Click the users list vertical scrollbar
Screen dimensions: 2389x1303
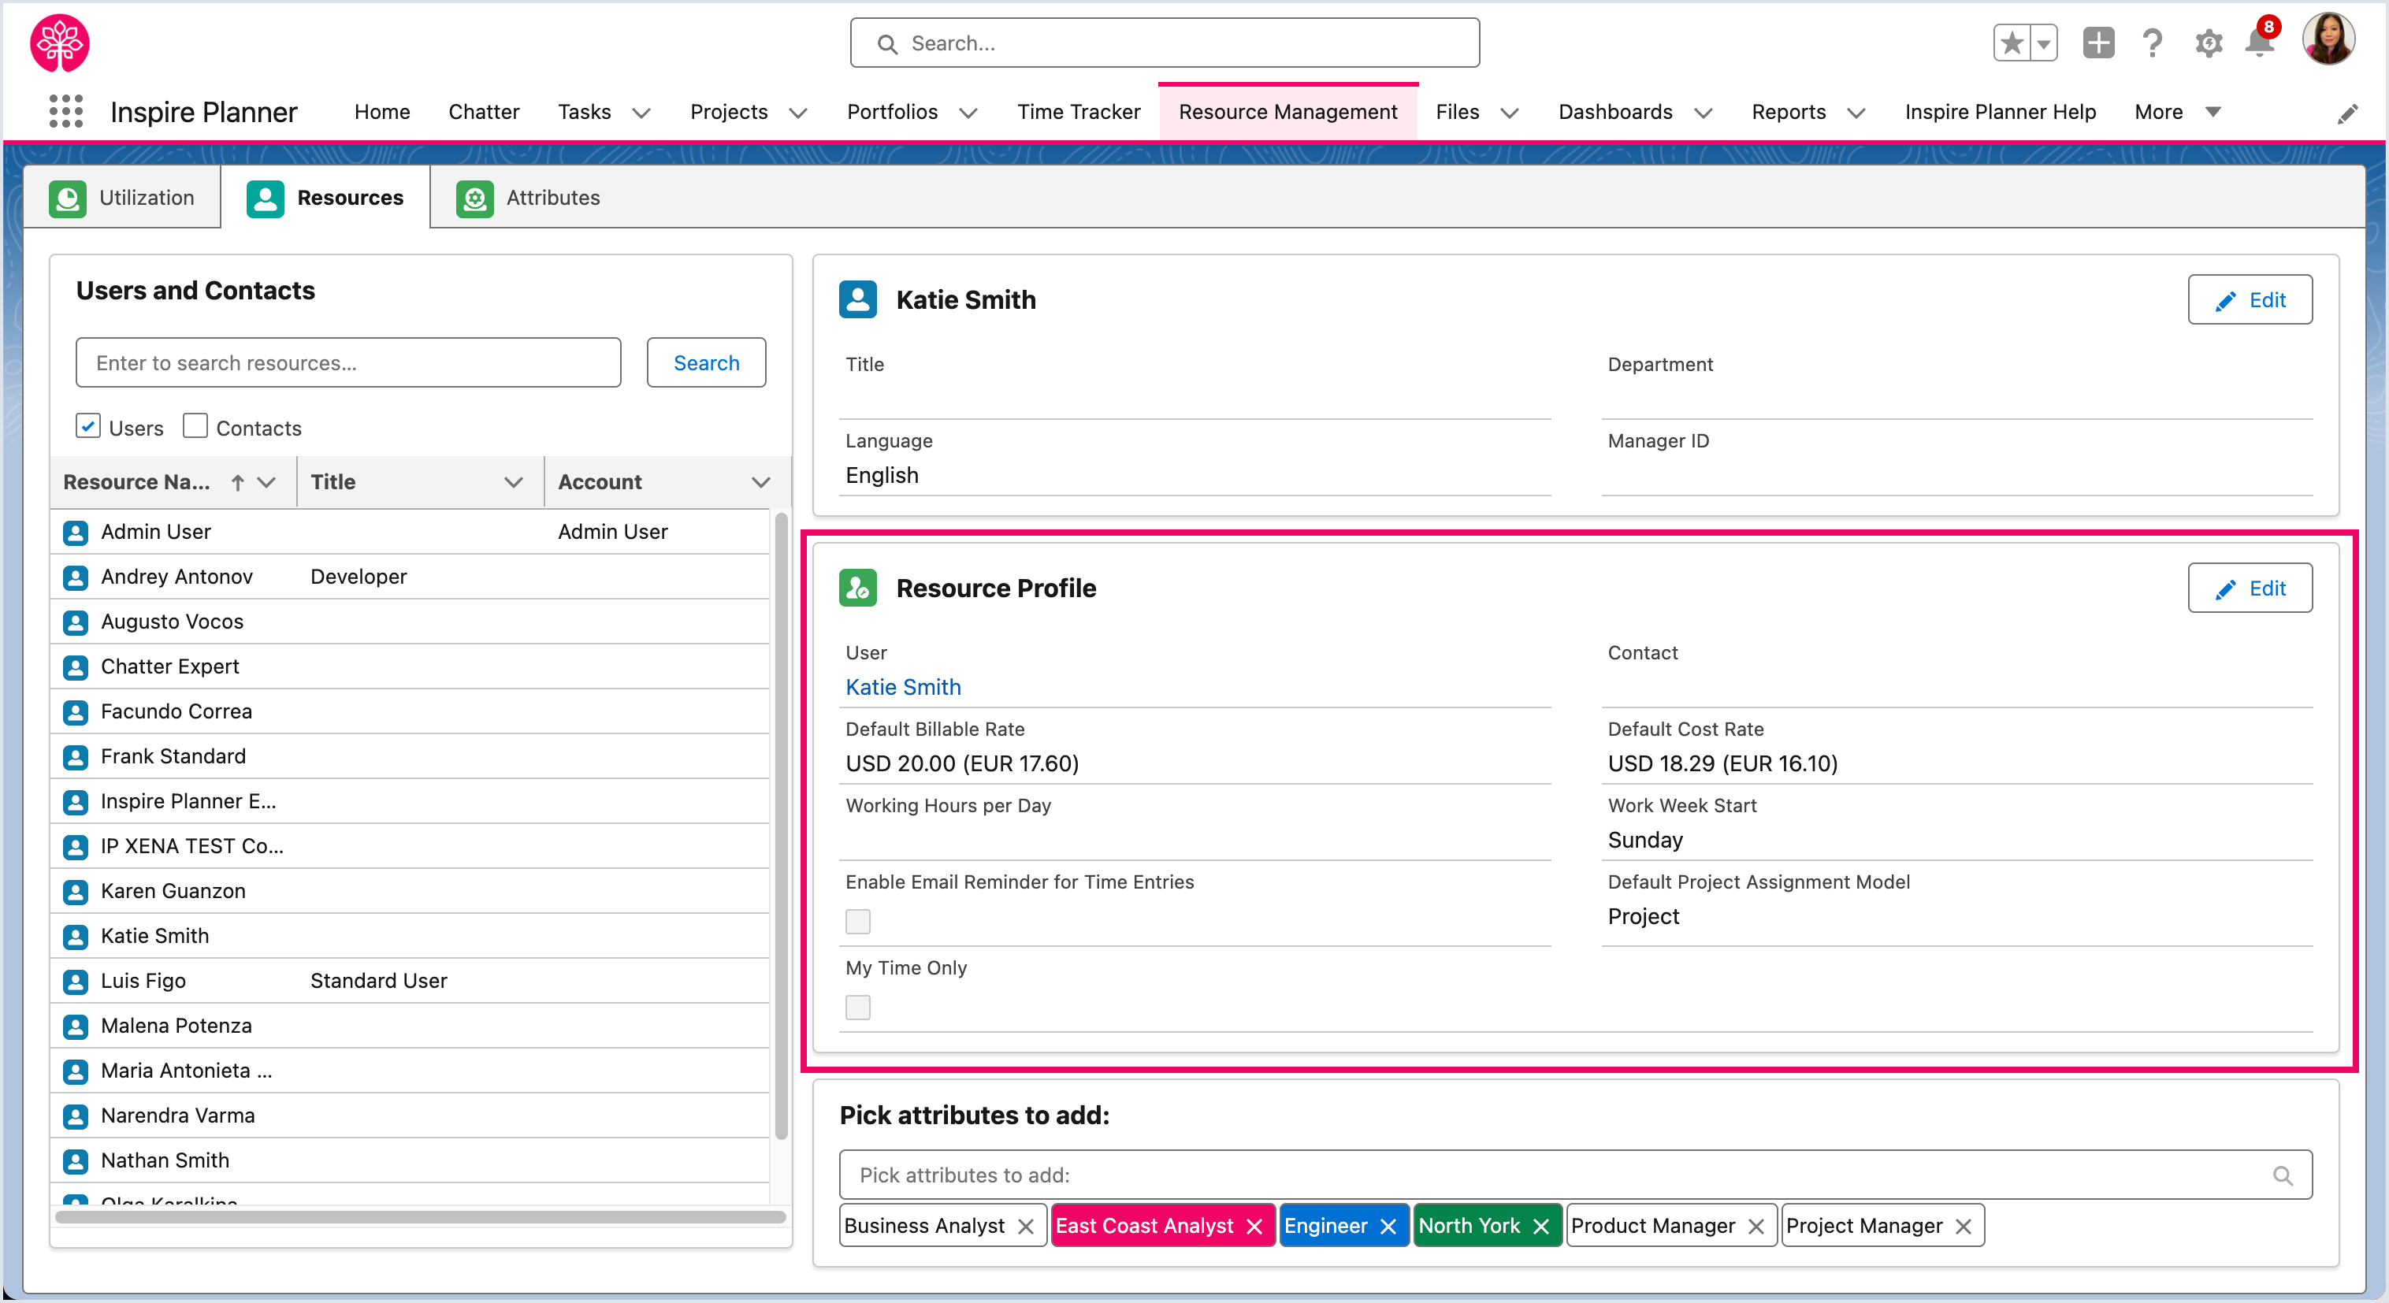[x=781, y=826]
